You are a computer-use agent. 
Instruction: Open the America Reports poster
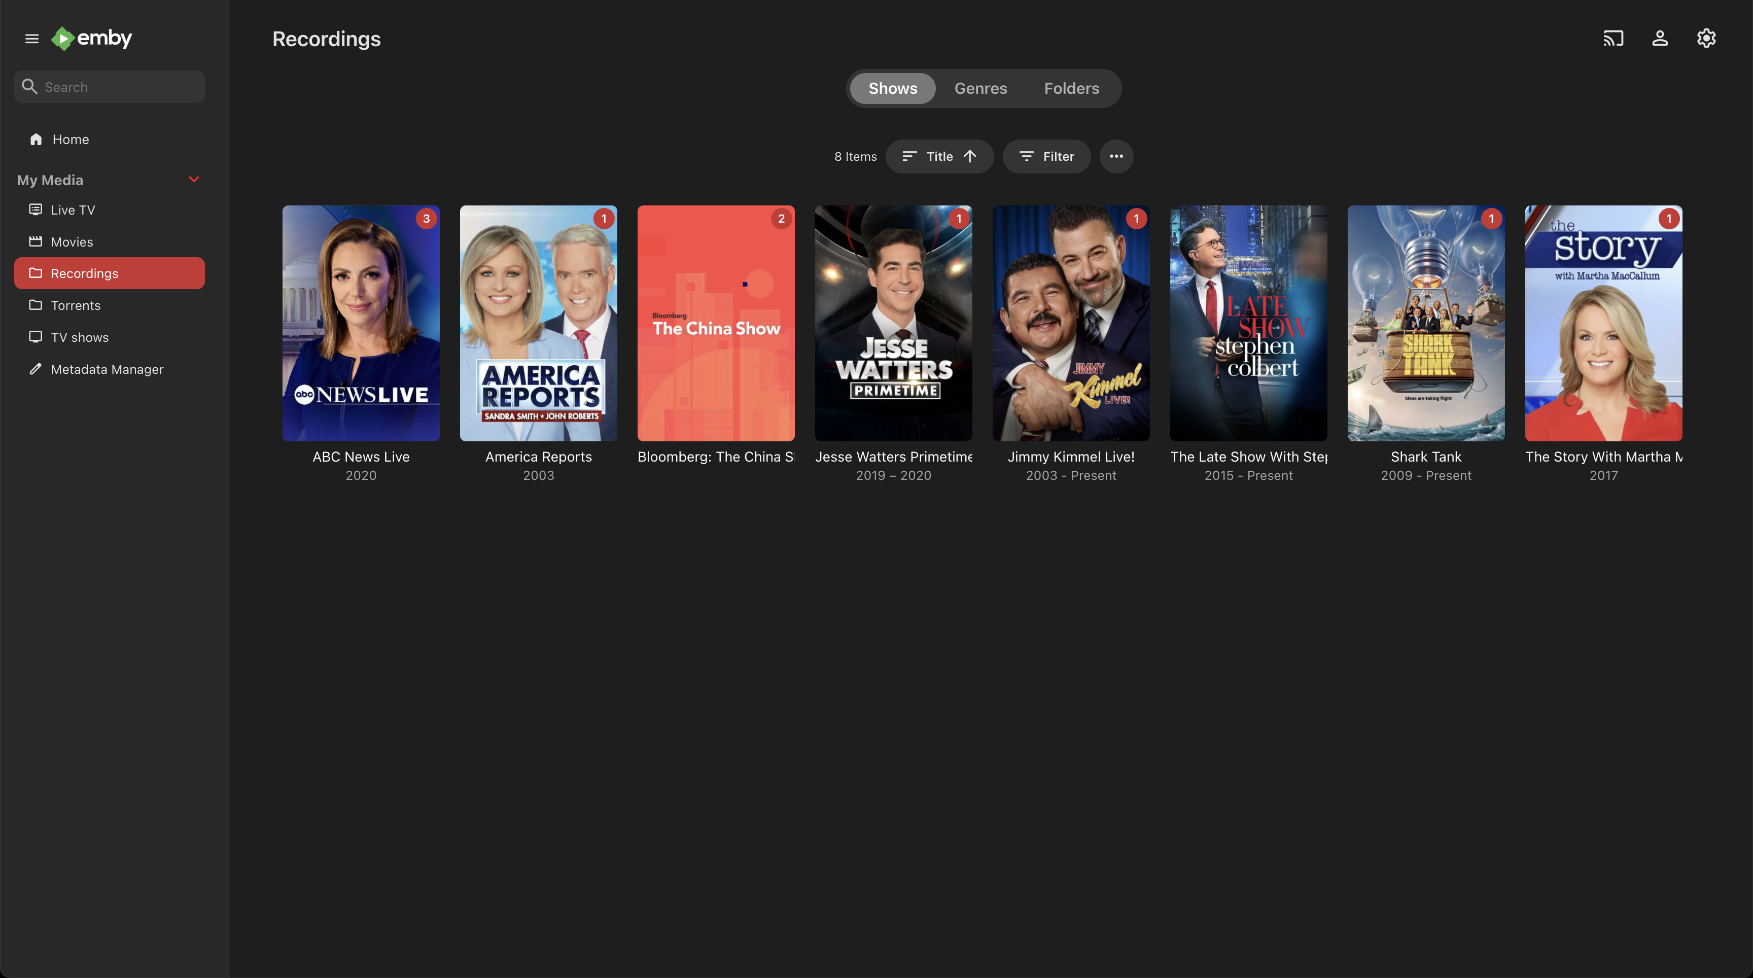point(538,323)
